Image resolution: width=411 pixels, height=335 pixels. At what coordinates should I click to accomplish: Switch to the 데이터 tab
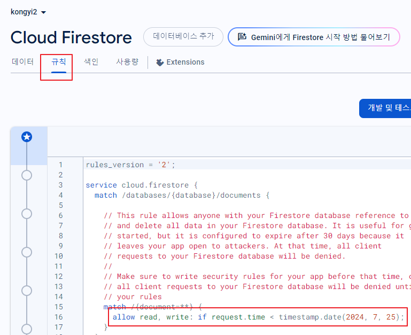tap(22, 62)
